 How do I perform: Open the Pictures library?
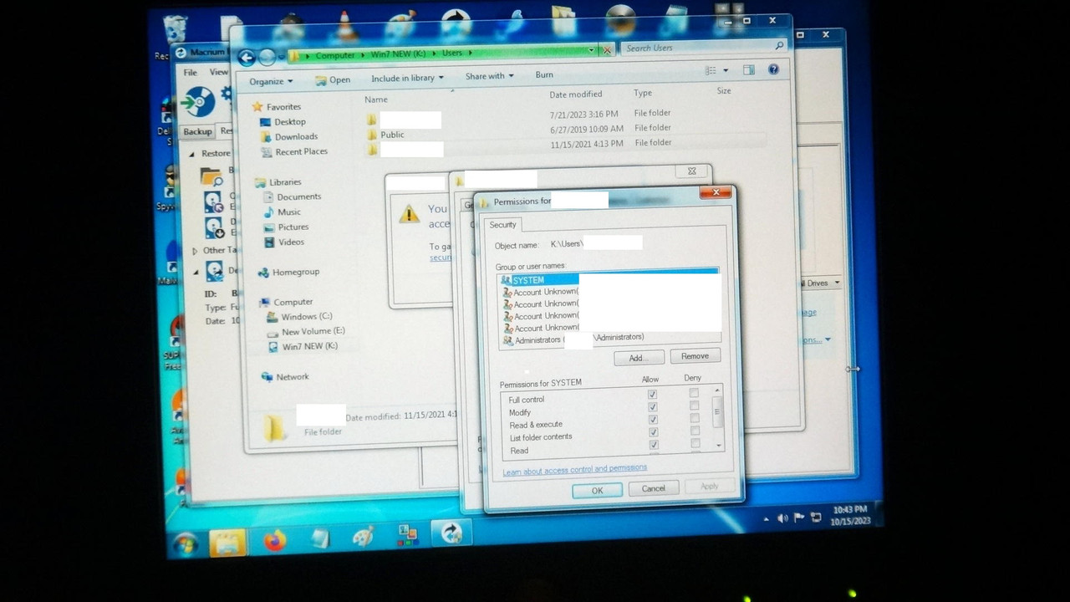pos(293,227)
